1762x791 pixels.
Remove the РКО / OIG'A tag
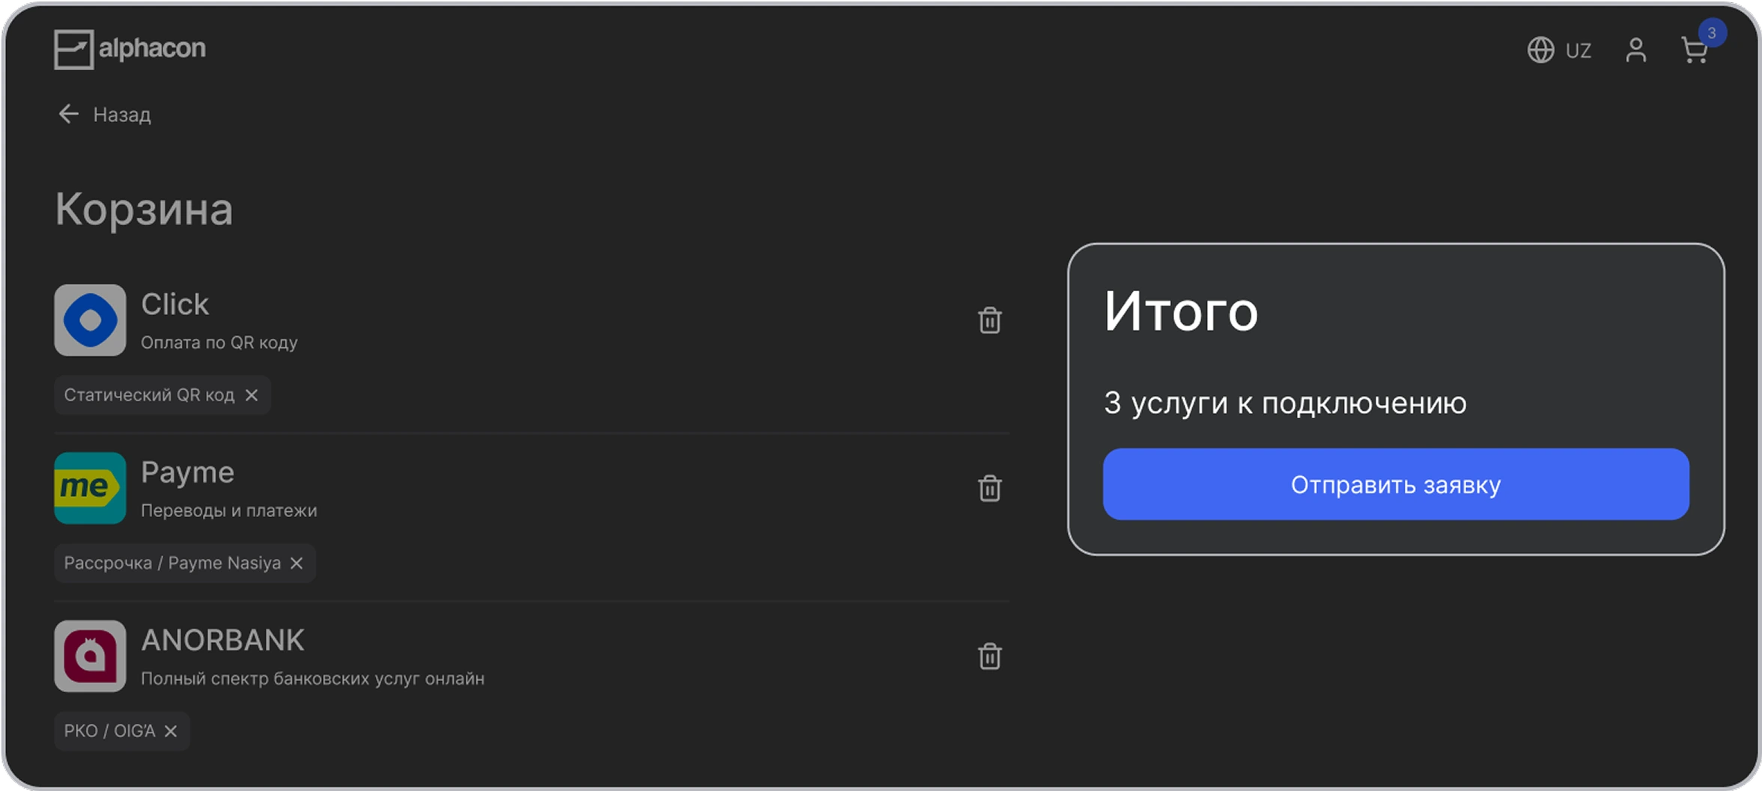click(171, 731)
